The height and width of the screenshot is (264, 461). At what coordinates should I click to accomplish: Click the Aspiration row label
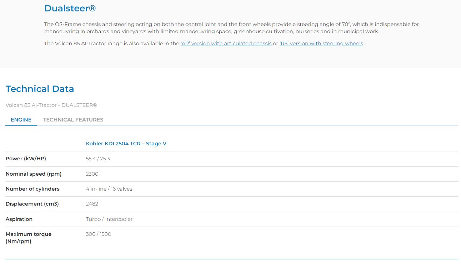click(19, 219)
